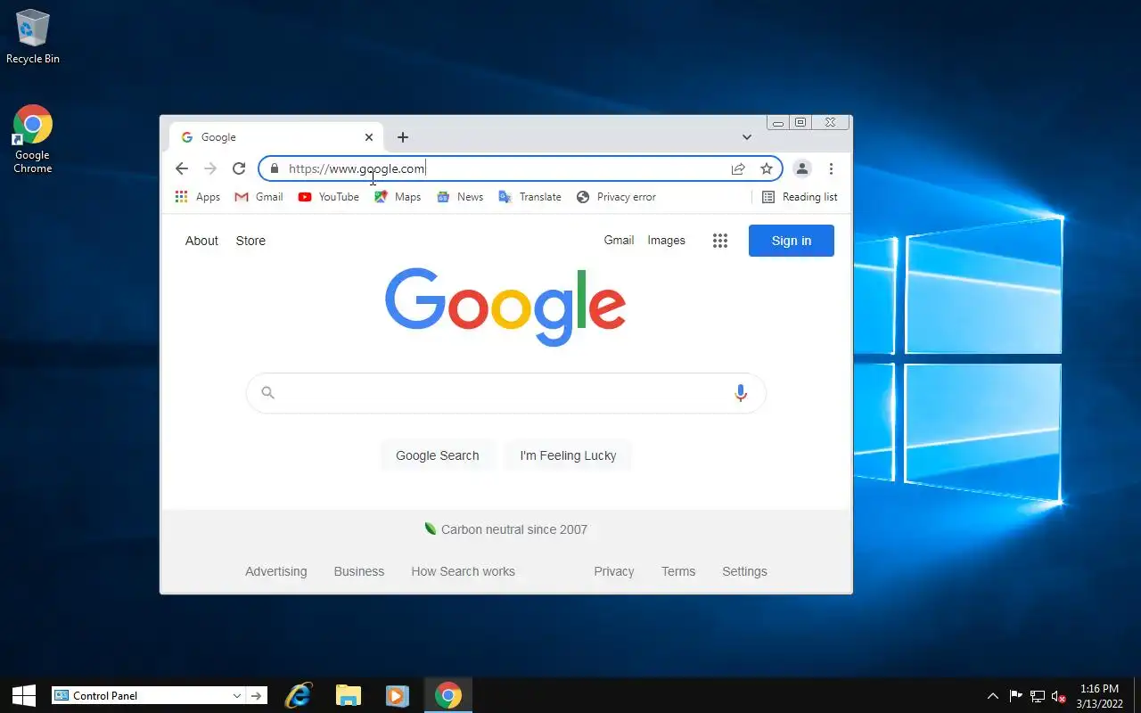This screenshot has width=1141, height=713.
Task: Share this page using the share icon
Action: (x=738, y=168)
